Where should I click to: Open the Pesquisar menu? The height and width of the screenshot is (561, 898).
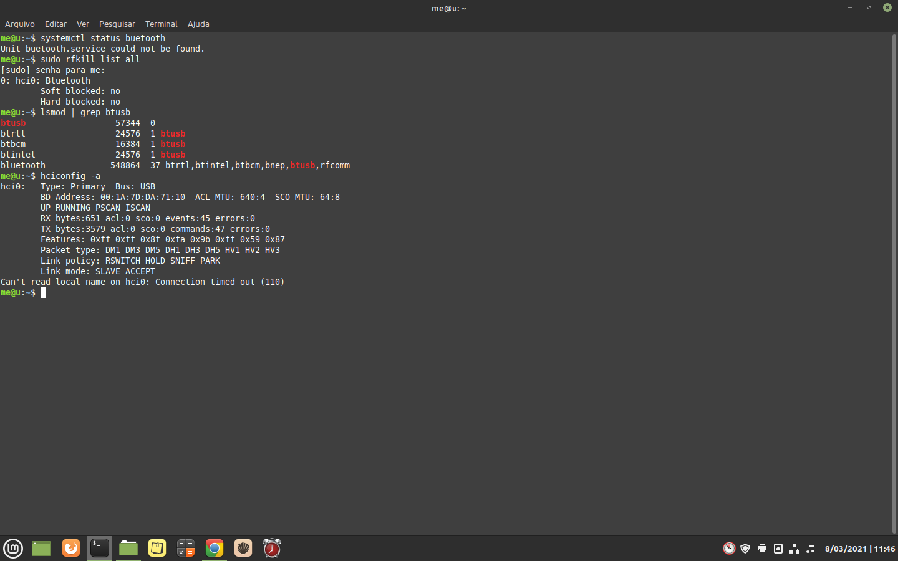click(117, 24)
